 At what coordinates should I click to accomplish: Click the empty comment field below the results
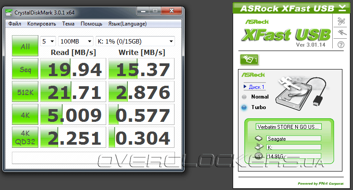click(93, 158)
